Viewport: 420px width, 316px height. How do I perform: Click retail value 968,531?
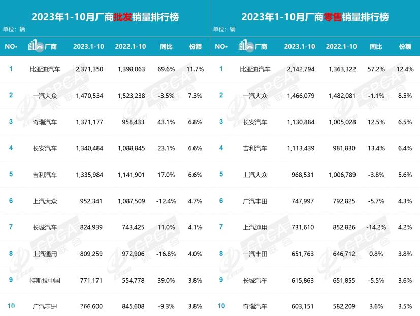tap(302, 175)
